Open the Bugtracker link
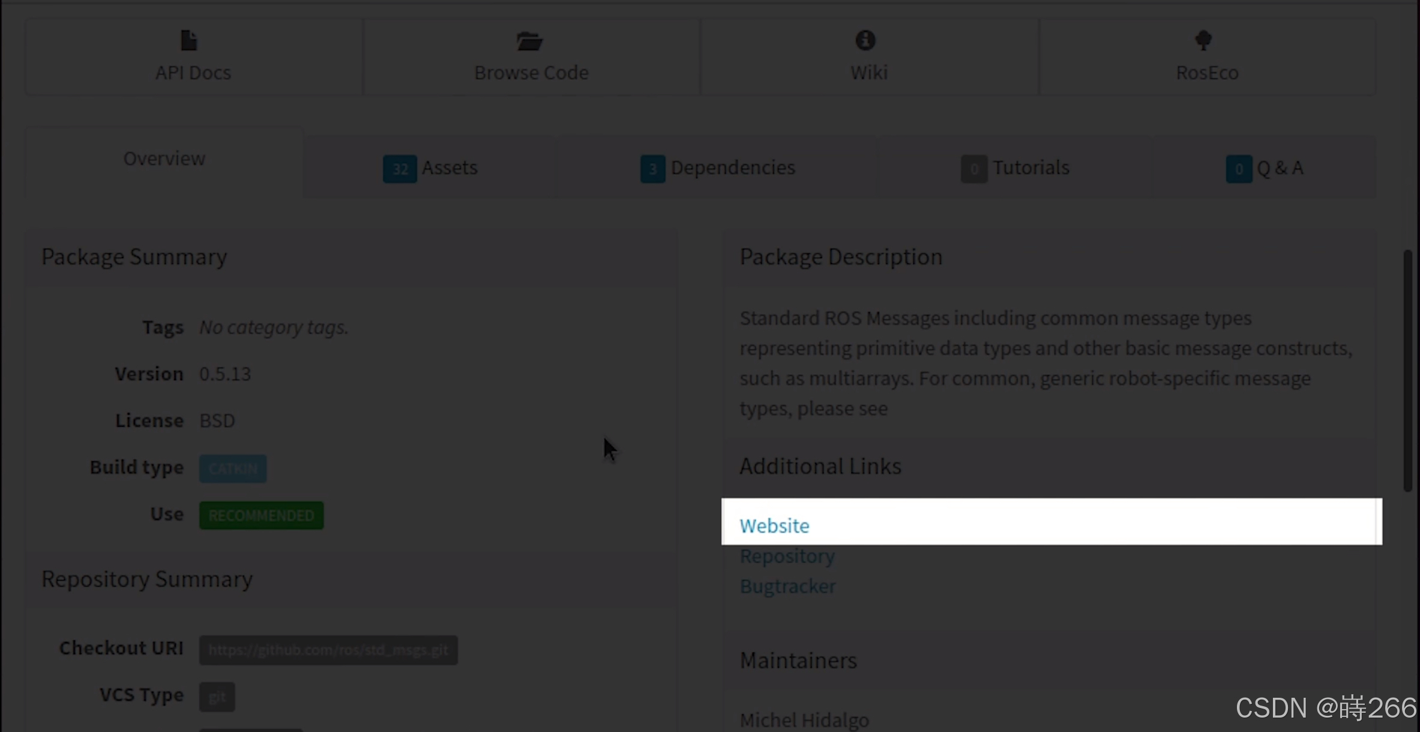The image size is (1420, 732). (787, 587)
